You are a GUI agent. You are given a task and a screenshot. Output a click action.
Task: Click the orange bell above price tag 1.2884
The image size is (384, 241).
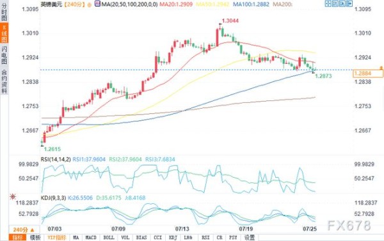pyautogui.click(x=381, y=68)
